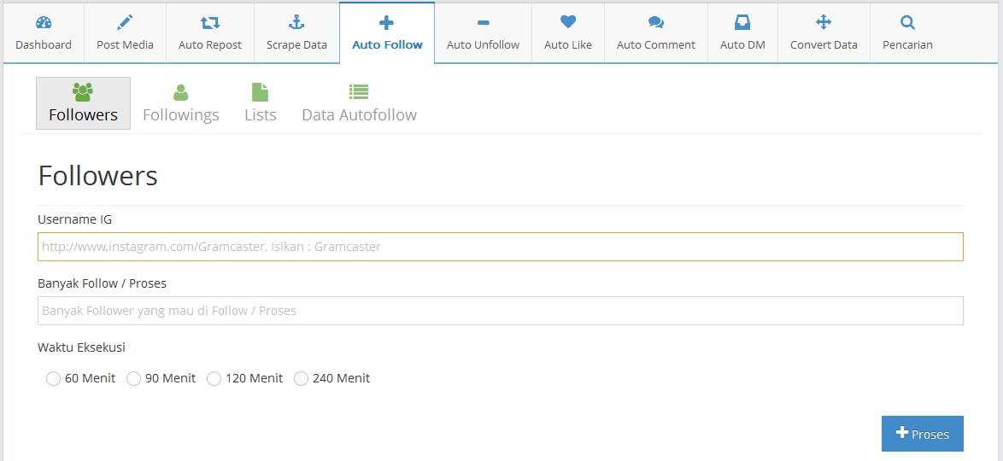Click the Banyak Follow / Proses label
Screen dimensions: 1003x461
103,283
